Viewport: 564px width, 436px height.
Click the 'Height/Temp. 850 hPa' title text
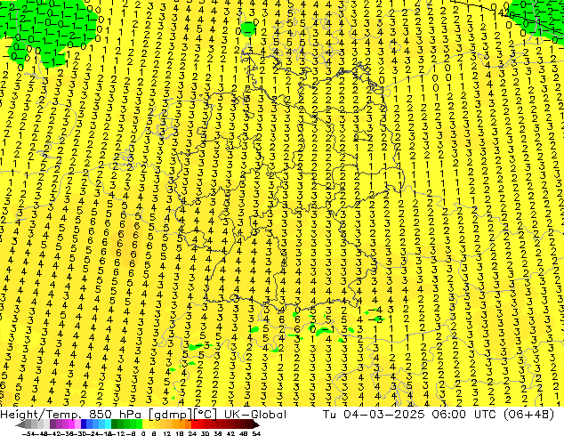[71, 415]
